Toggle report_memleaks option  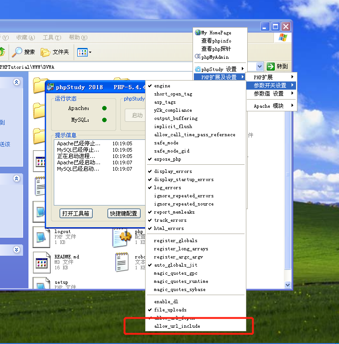click(196, 212)
